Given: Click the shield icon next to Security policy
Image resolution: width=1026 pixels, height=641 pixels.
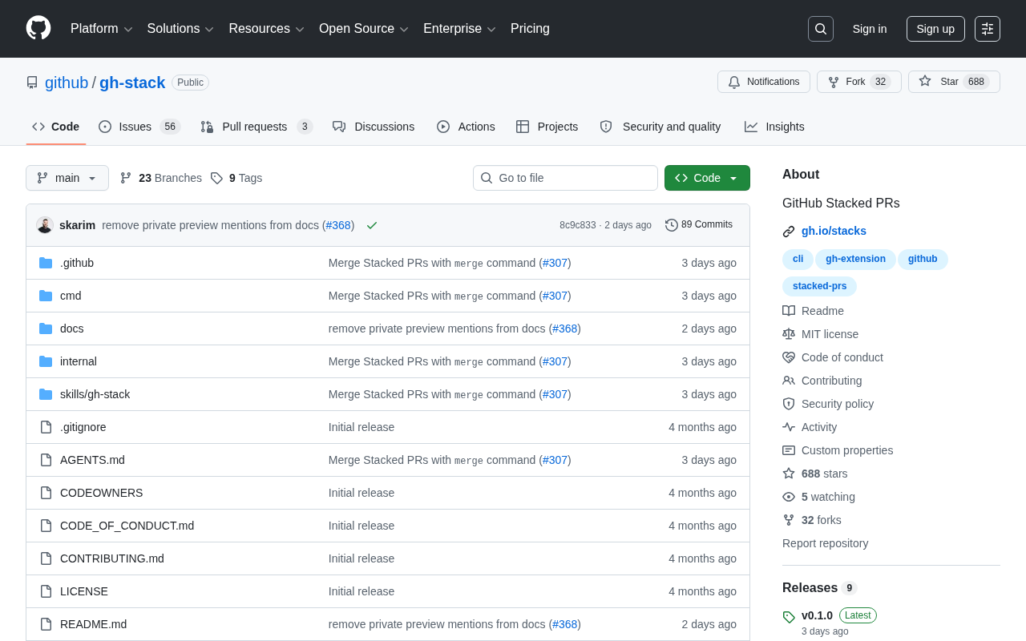Looking at the screenshot, I should (789, 404).
